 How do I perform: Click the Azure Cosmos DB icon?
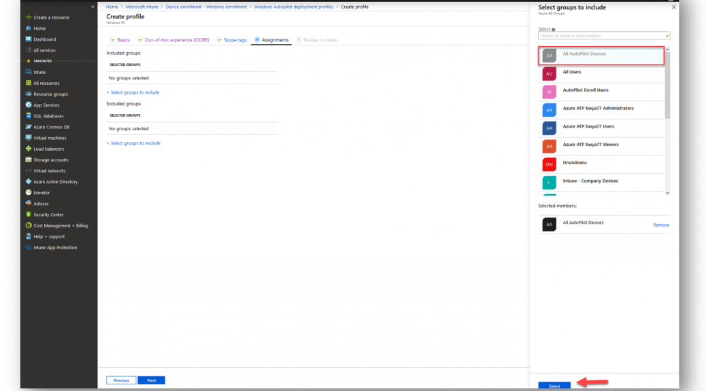point(29,127)
